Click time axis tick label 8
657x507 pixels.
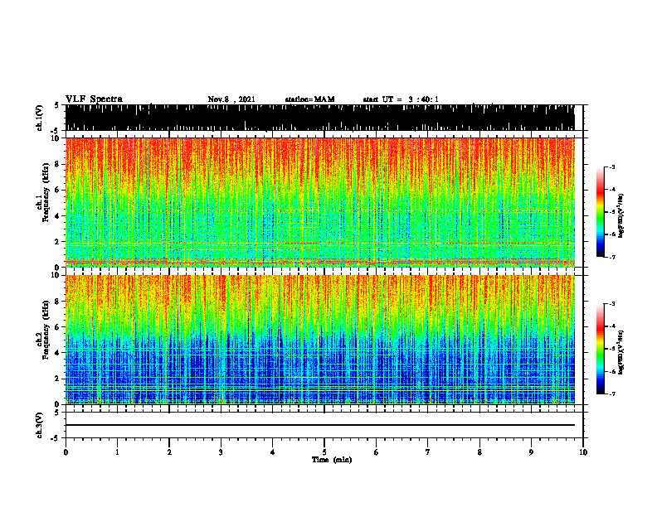(479, 452)
